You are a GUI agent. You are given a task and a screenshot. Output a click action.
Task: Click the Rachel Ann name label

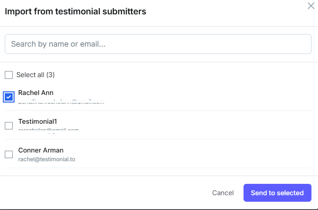36,93
